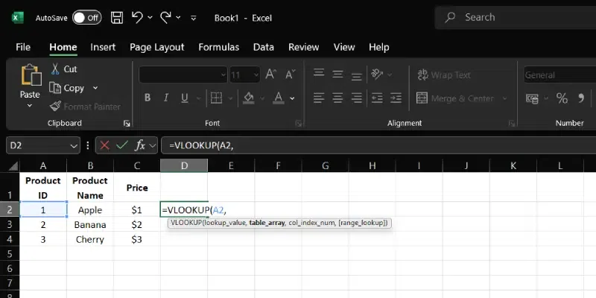The height and width of the screenshot is (298, 596).
Task: Click the Accounting Number Format icon
Action: (532, 98)
